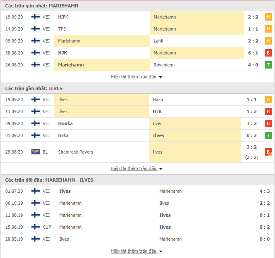Show more Ilves matches link
The width and height of the screenshot is (275, 258).
[x=133, y=168]
